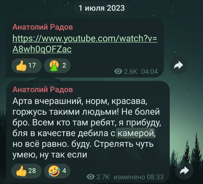Click the 04:04 timestamp
The width and height of the screenshot is (203, 184).
(149, 71)
